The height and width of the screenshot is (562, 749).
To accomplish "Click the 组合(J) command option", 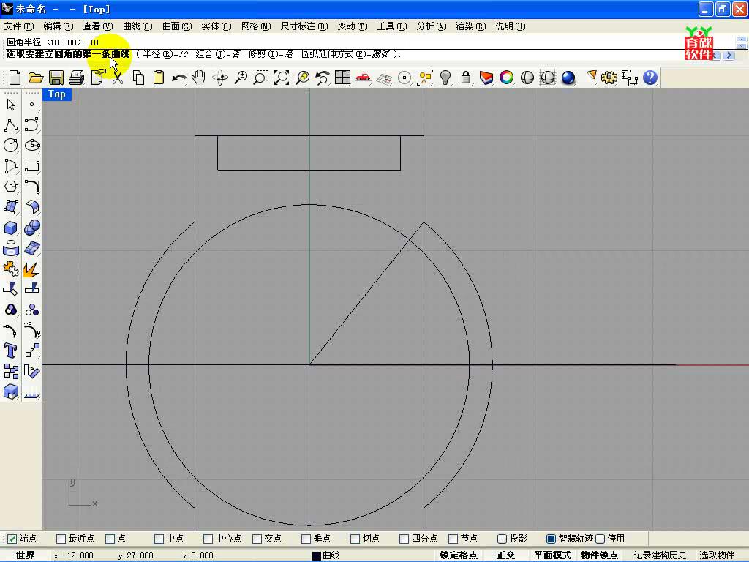I will click(218, 54).
